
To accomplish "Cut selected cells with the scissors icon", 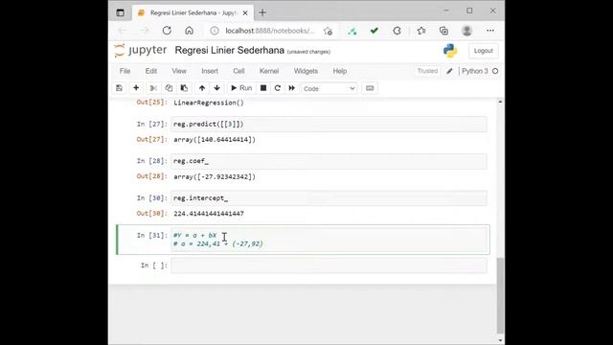I will (x=153, y=88).
